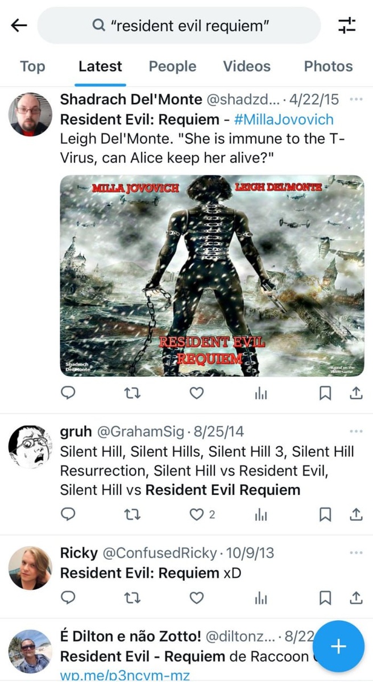Open more options on gruh's tweet
The height and width of the screenshot is (682, 373).
357,431
